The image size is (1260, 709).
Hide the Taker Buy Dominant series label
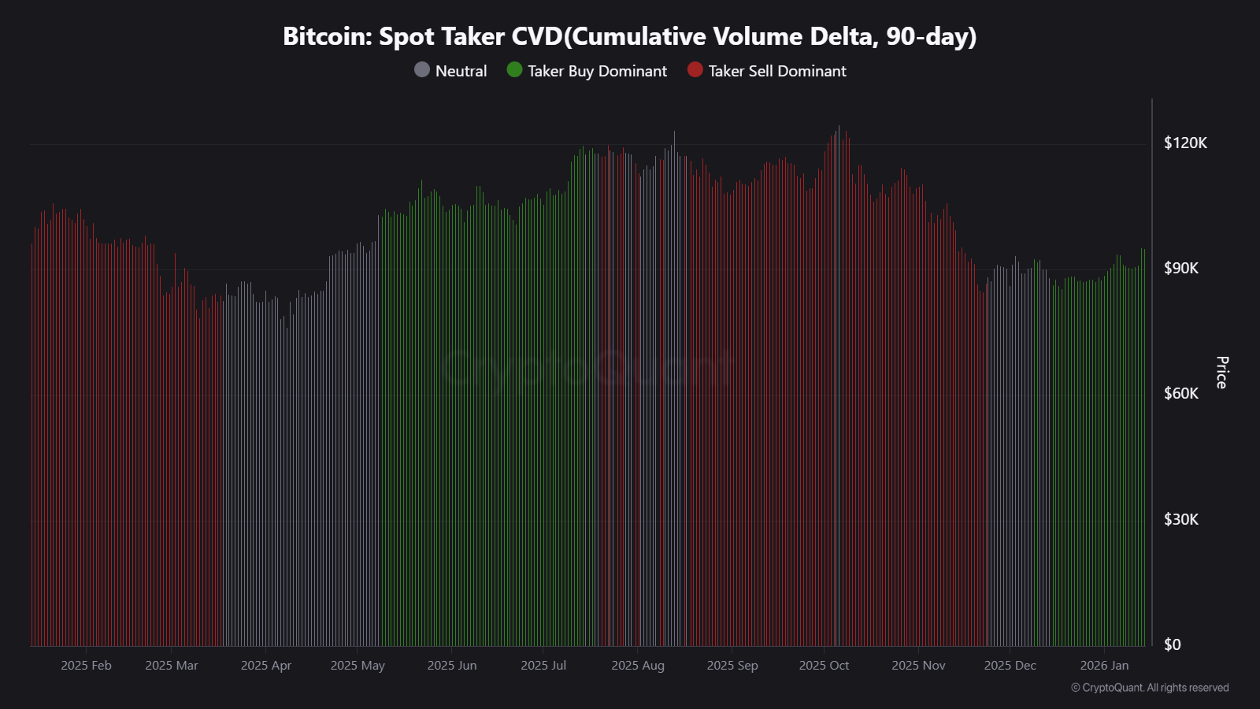click(597, 71)
